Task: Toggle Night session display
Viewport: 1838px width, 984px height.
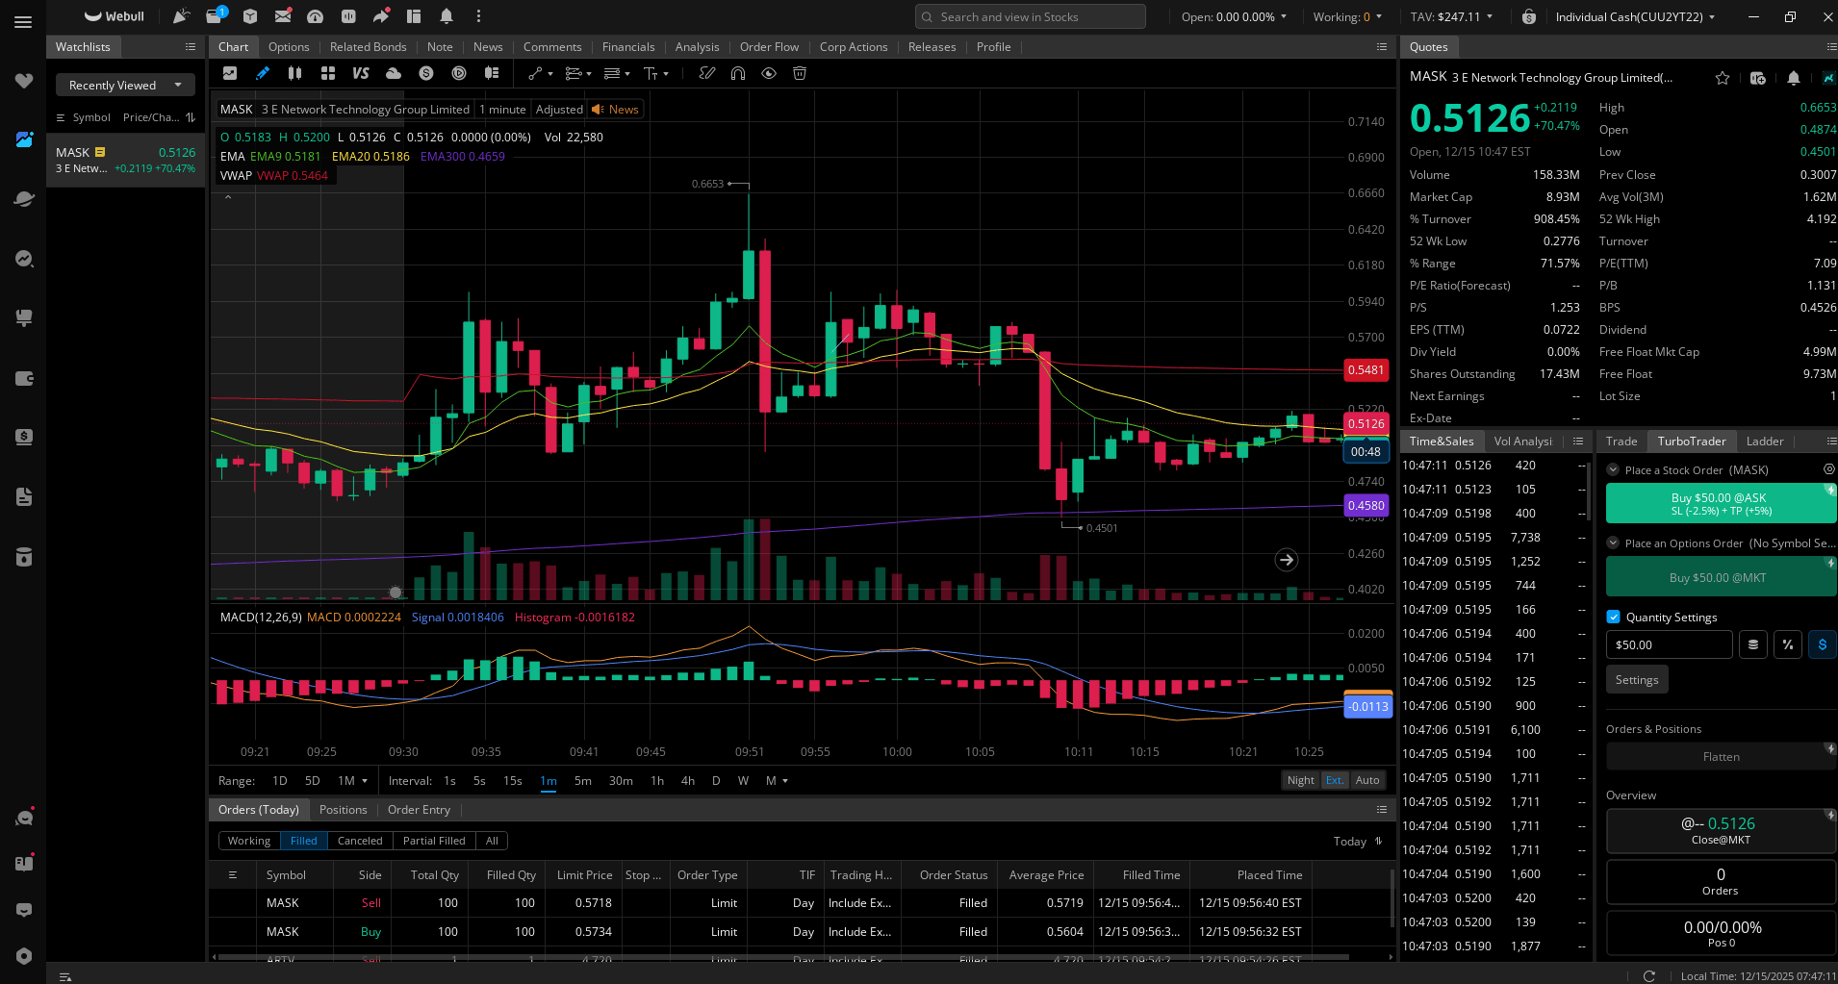Action: coord(1301,780)
